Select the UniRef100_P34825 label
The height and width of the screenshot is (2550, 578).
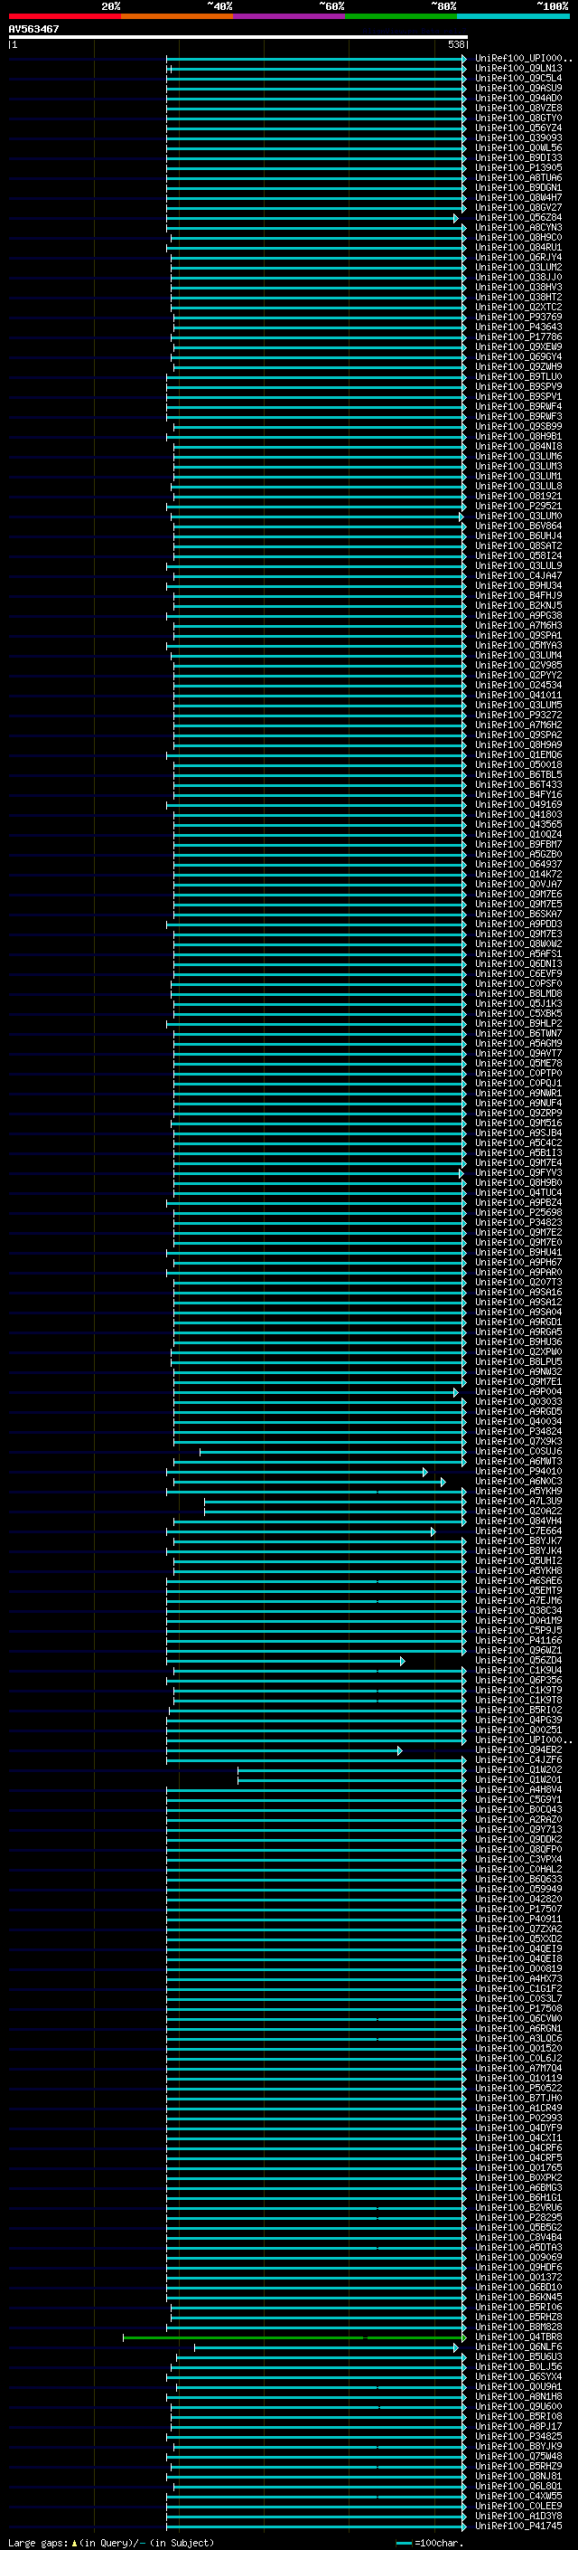click(x=518, y=2436)
